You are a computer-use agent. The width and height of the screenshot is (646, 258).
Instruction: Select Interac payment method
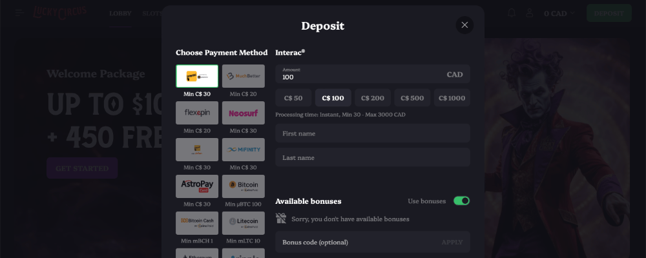pyautogui.click(x=197, y=76)
